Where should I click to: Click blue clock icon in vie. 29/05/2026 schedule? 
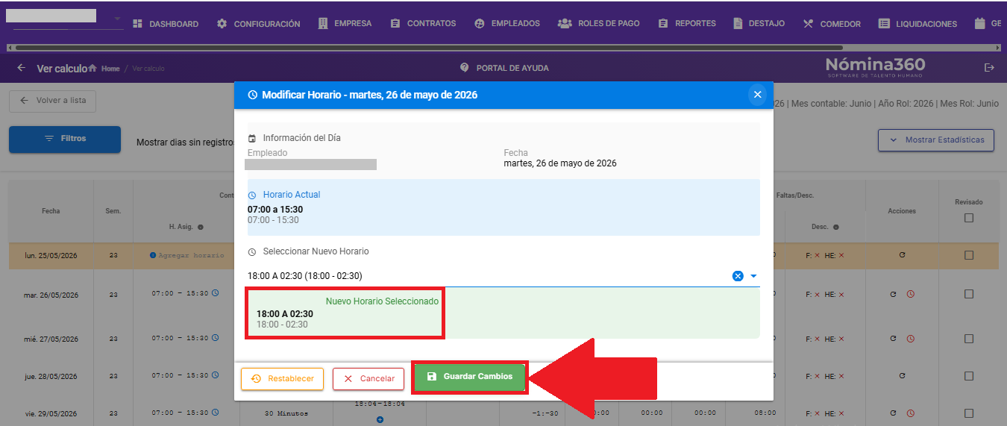(x=215, y=412)
